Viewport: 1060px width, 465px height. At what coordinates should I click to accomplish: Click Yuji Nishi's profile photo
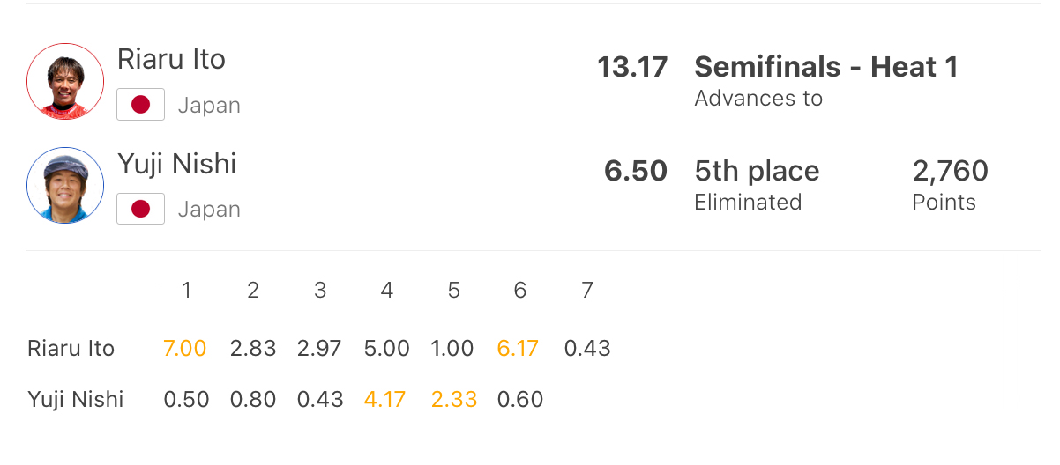click(x=65, y=186)
